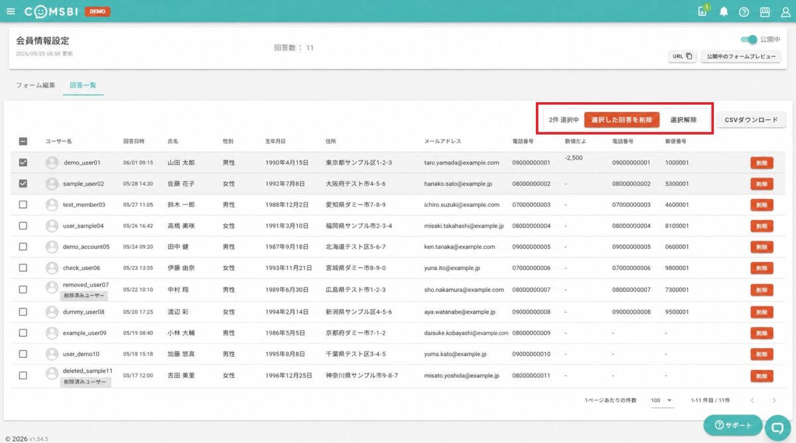Check the test_member03 row checkbox
This screenshot has height=443, width=796.
pyautogui.click(x=23, y=205)
